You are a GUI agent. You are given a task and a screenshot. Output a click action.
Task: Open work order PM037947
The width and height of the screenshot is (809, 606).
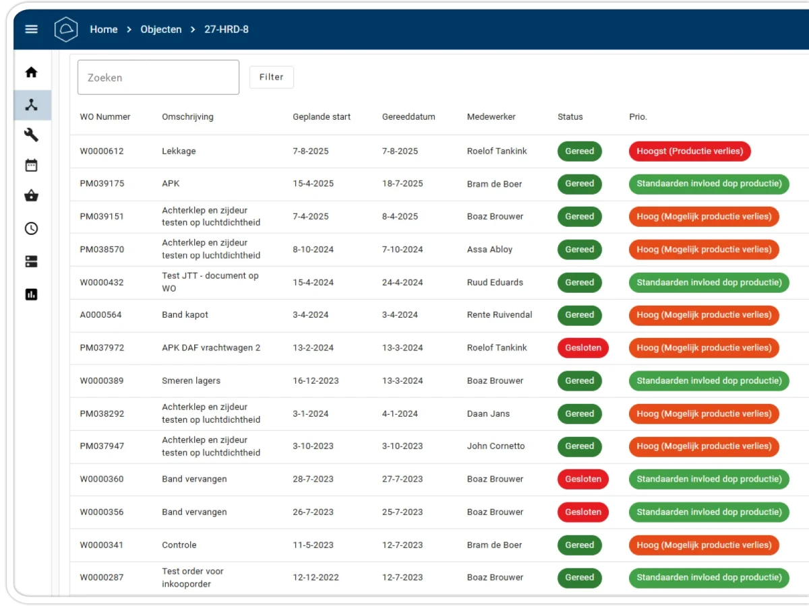point(102,446)
